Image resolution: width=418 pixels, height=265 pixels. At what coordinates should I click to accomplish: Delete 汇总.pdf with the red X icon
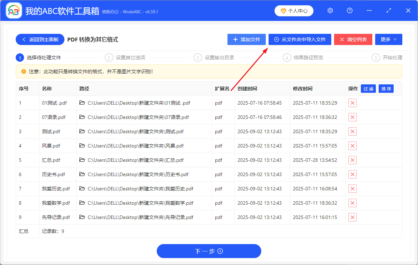click(352, 160)
